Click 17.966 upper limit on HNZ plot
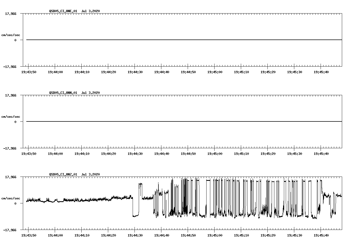361x245 pixels. coord(11,177)
